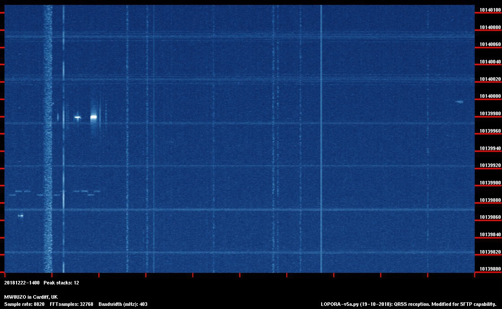Screen dimensions: 502x309
Task: Click the tall bright vertical line right of center
Action: pos(321,138)
